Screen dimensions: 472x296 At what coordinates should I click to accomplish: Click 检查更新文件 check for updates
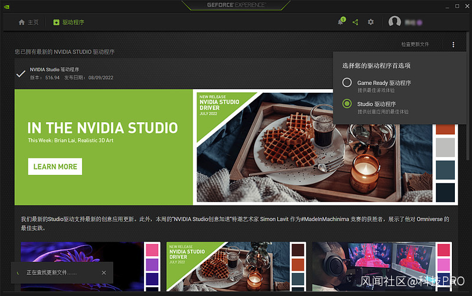[x=415, y=44]
